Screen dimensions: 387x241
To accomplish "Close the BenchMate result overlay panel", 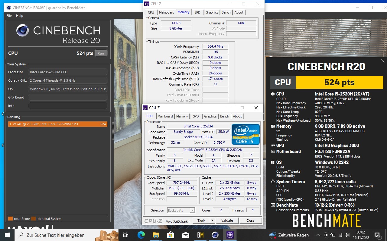I will [x=382, y=61].
